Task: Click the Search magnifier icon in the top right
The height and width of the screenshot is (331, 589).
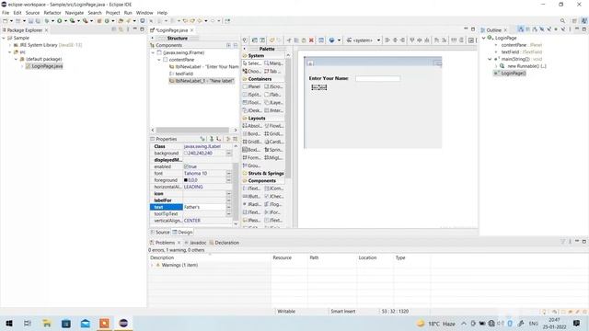Action: [562, 21]
